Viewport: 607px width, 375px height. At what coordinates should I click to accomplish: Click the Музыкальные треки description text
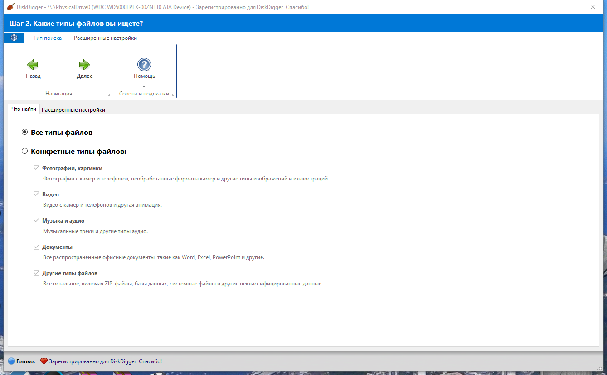pyautogui.click(x=95, y=231)
